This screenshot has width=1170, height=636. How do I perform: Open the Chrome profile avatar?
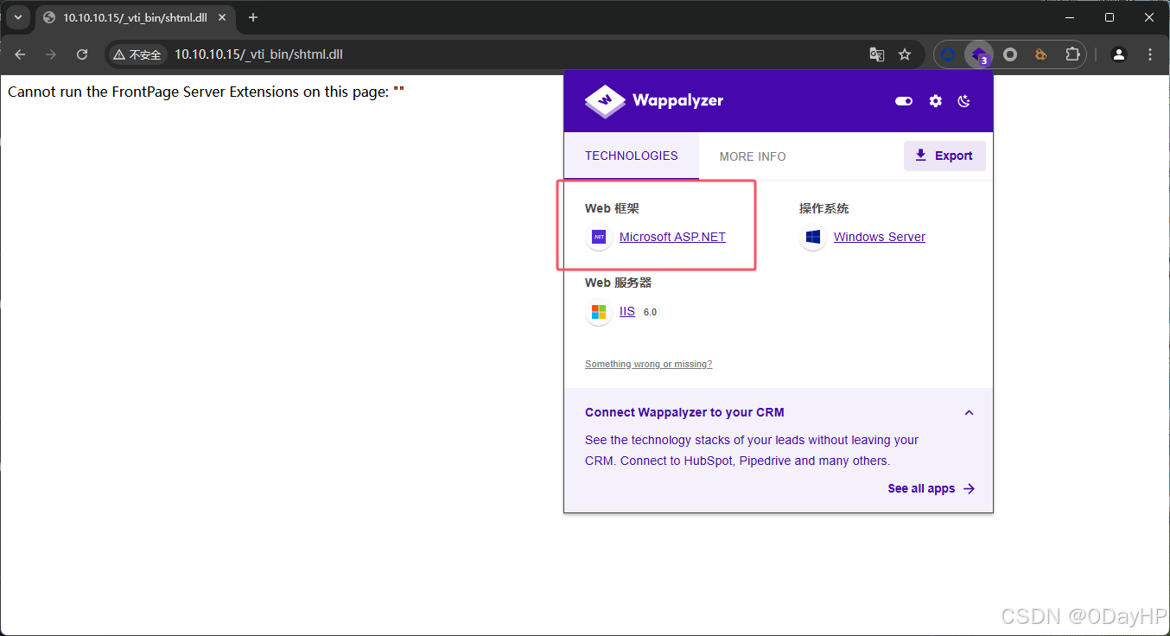(1119, 54)
